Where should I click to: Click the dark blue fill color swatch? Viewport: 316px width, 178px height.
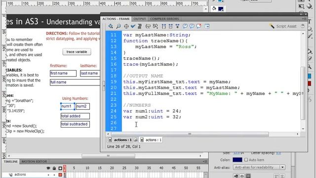click(x=221, y=9)
